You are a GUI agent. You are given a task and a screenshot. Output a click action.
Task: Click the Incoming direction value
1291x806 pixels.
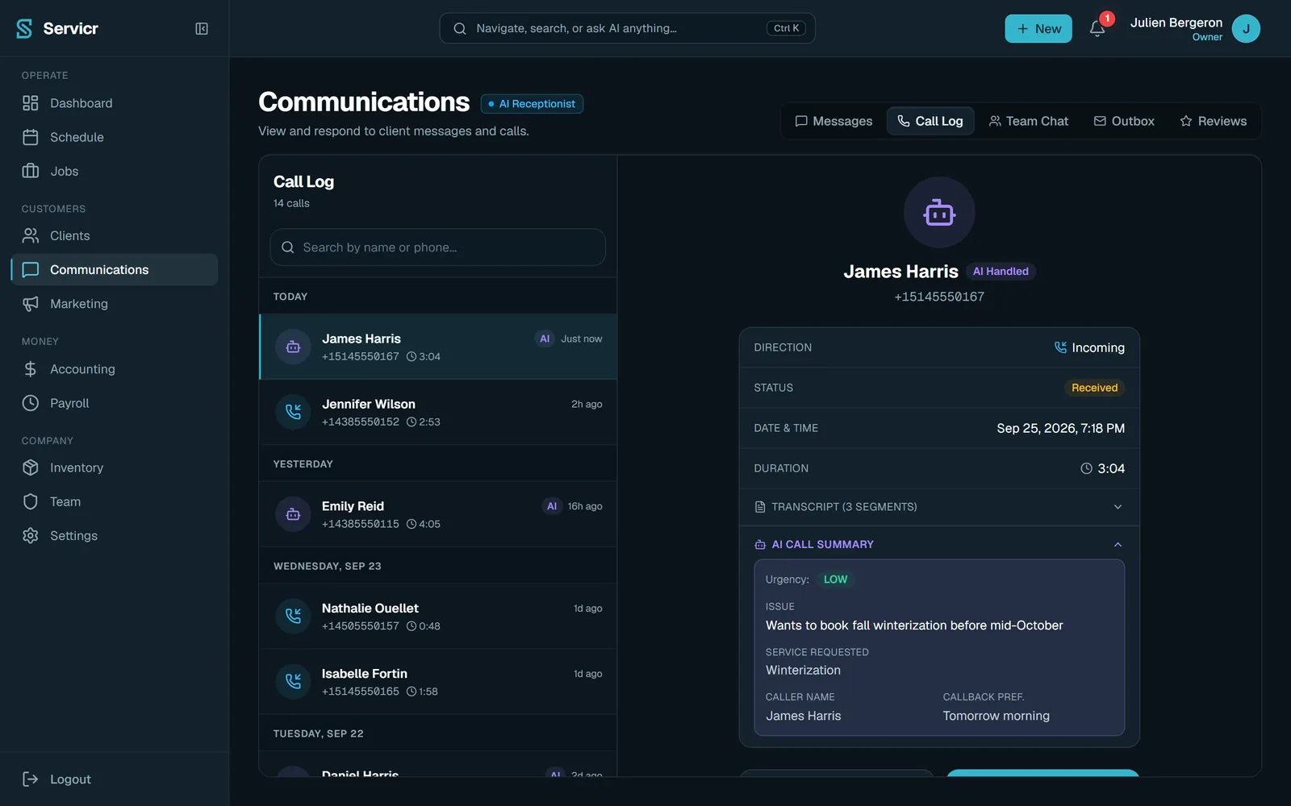click(x=1089, y=347)
